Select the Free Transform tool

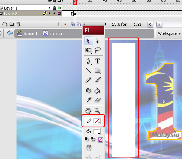coord(88,50)
